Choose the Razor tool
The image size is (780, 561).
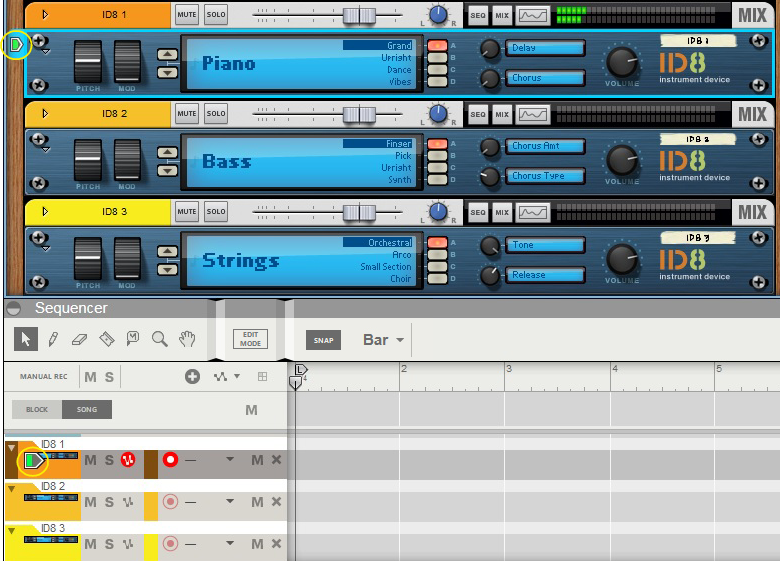click(x=107, y=340)
